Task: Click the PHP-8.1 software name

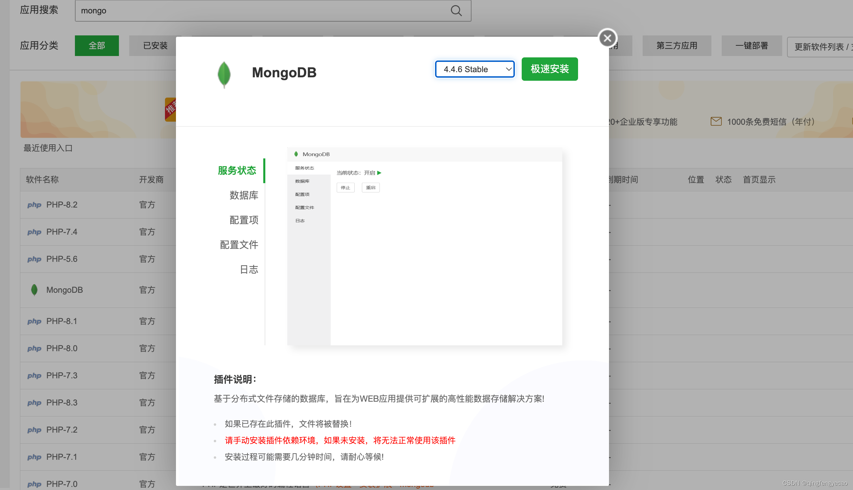Action: pyautogui.click(x=62, y=321)
